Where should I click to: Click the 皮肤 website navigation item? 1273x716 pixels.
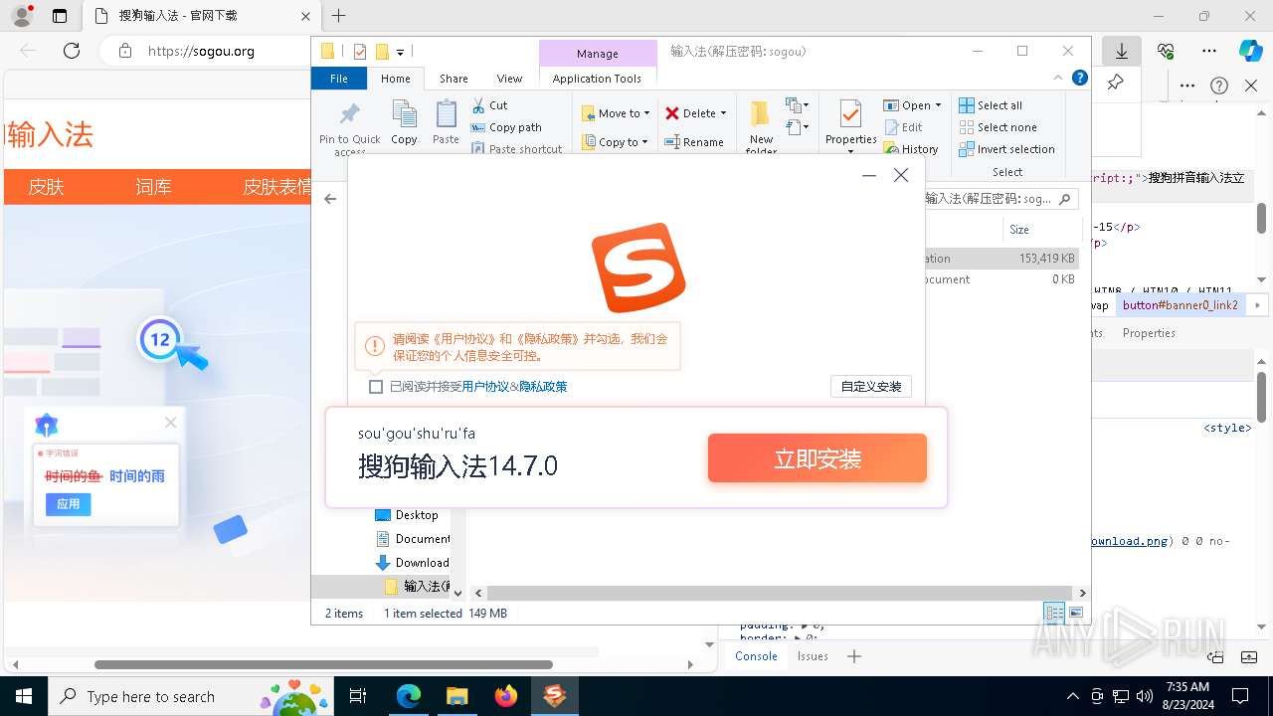click(46, 187)
